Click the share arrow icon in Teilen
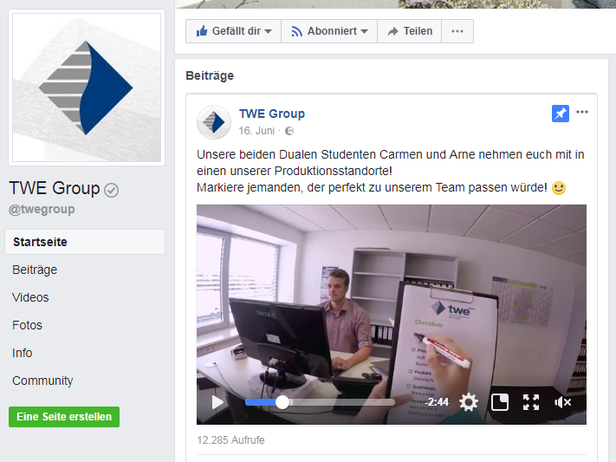Screen dimensions: 616x462 click(392, 31)
